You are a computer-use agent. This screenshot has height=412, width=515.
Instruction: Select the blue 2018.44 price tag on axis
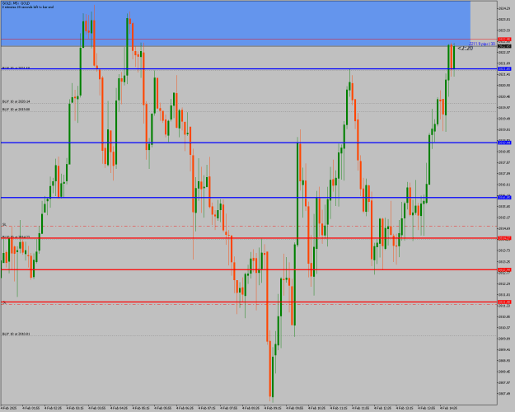[504, 143]
